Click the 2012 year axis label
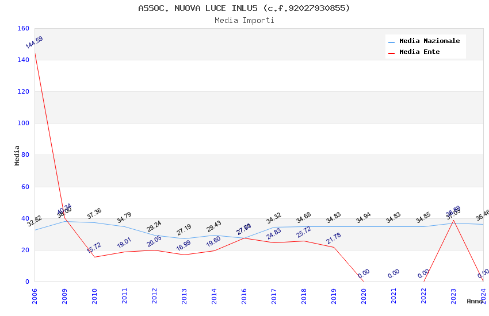 [x=154, y=296]
